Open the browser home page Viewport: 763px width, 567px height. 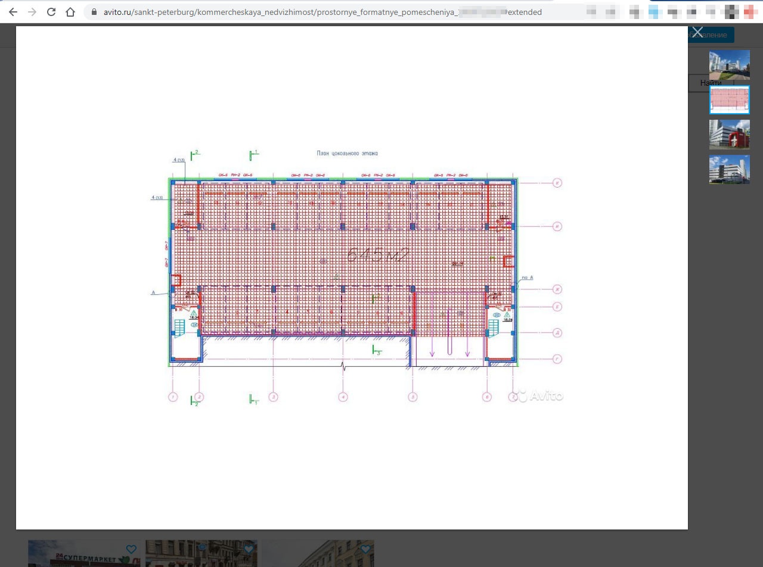point(70,12)
